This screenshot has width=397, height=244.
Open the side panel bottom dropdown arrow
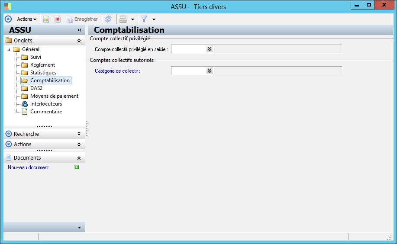[79, 227]
